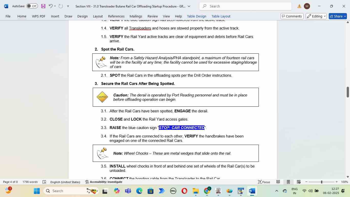Open File Explorer from taskbar

196,191
